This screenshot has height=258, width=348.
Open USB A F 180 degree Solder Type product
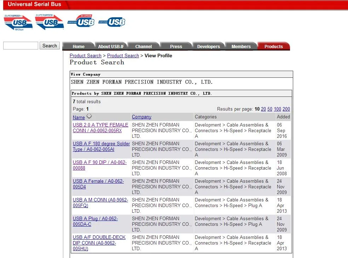click(101, 146)
